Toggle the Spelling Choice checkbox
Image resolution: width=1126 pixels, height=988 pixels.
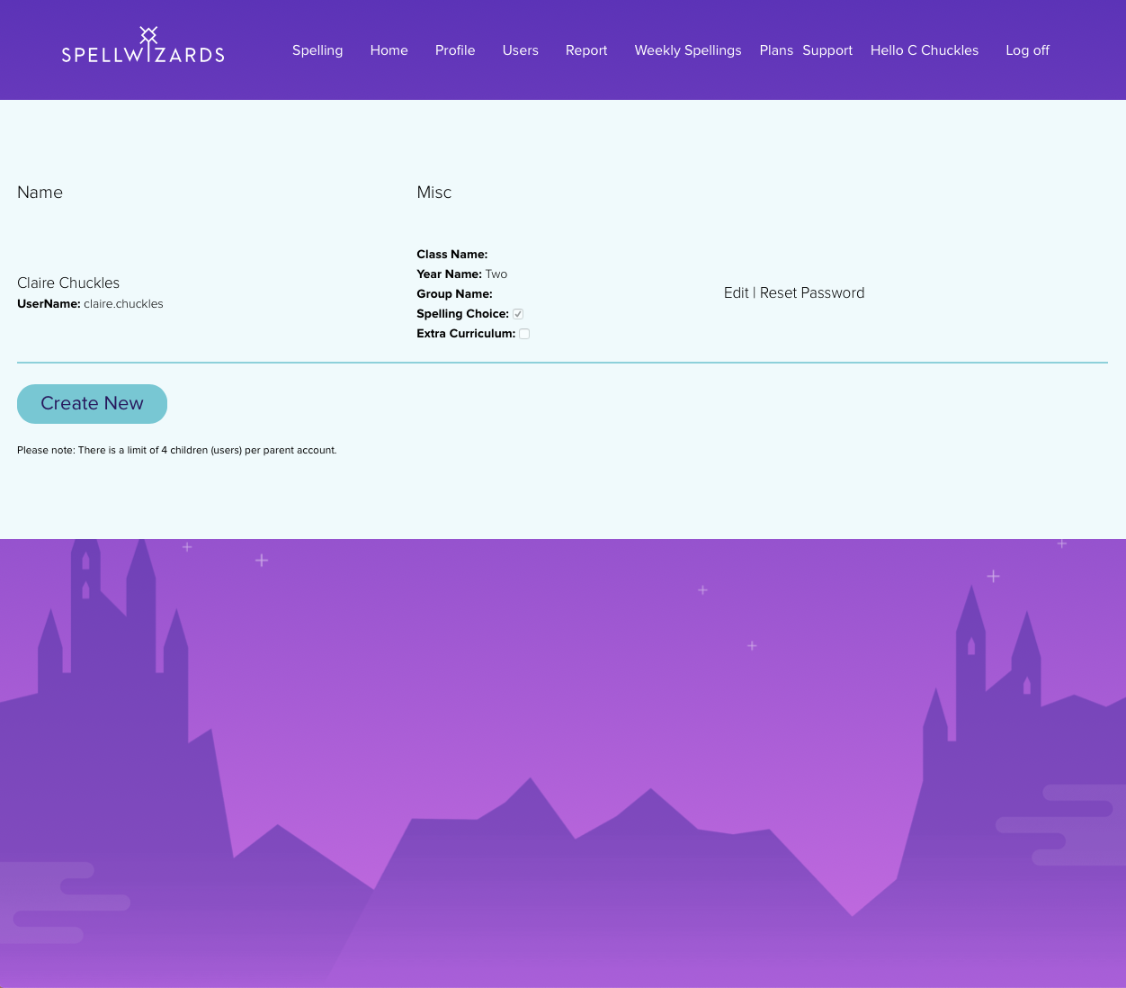[518, 314]
